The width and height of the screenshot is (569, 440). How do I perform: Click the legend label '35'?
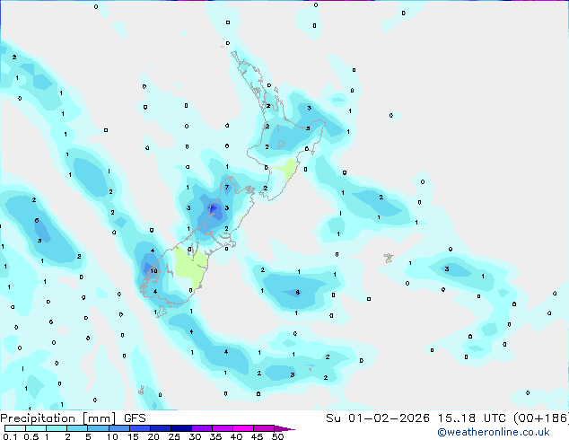pyautogui.click(x=215, y=436)
